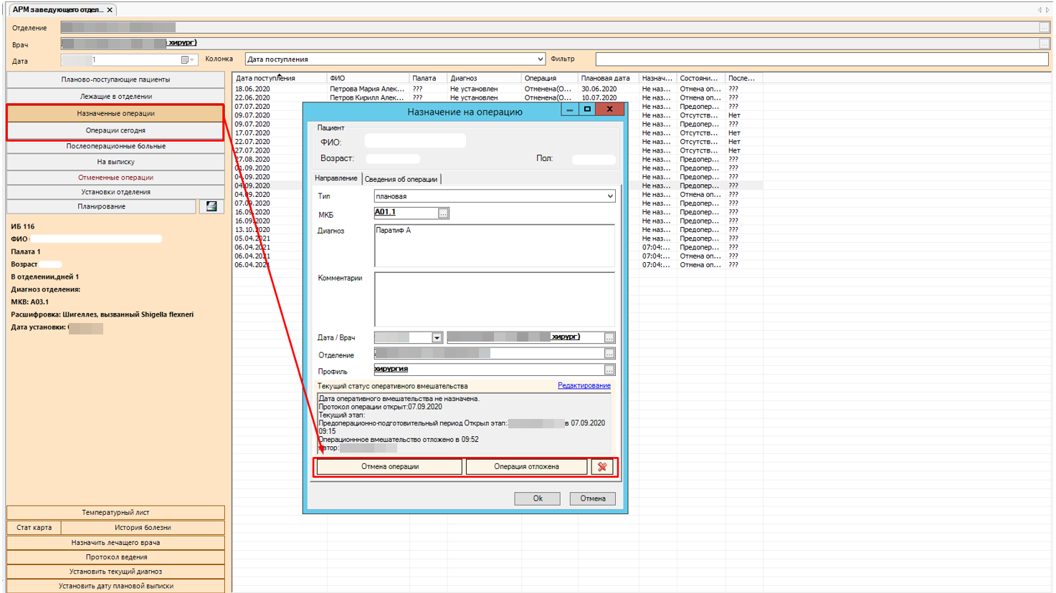The height and width of the screenshot is (593, 1056).
Task: Click the Операция отложена button
Action: tap(526, 467)
